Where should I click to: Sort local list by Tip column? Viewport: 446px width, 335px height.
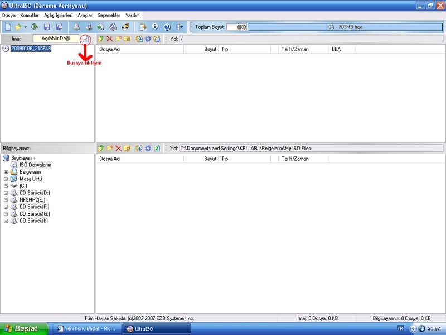[245, 159]
